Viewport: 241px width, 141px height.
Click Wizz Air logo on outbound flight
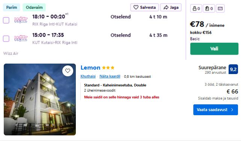tap(21, 20)
